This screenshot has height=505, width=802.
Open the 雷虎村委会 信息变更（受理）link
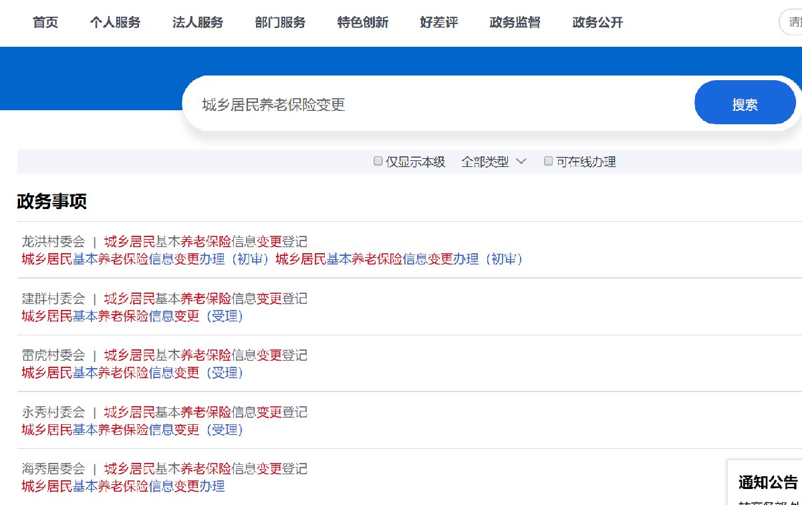pos(132,373)
